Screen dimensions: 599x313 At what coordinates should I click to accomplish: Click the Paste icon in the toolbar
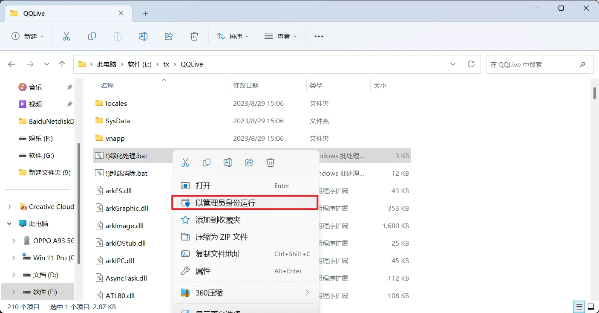coord(118,37)
